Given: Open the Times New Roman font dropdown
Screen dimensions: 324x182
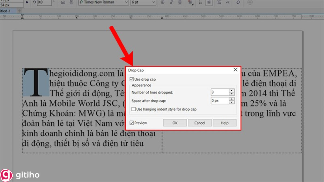Looking at the screenshot, I should [x=126, y=2].
